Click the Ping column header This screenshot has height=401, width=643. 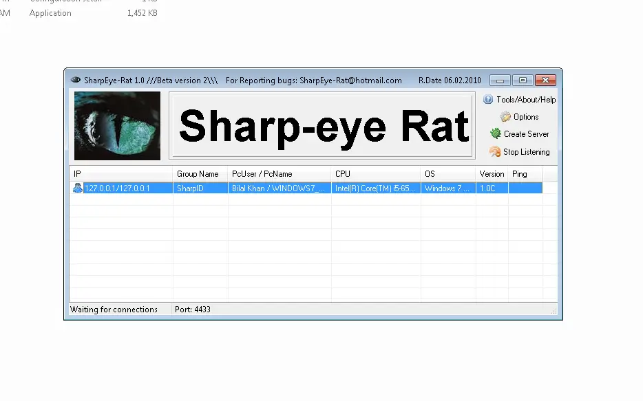click(x=525, y=173)
